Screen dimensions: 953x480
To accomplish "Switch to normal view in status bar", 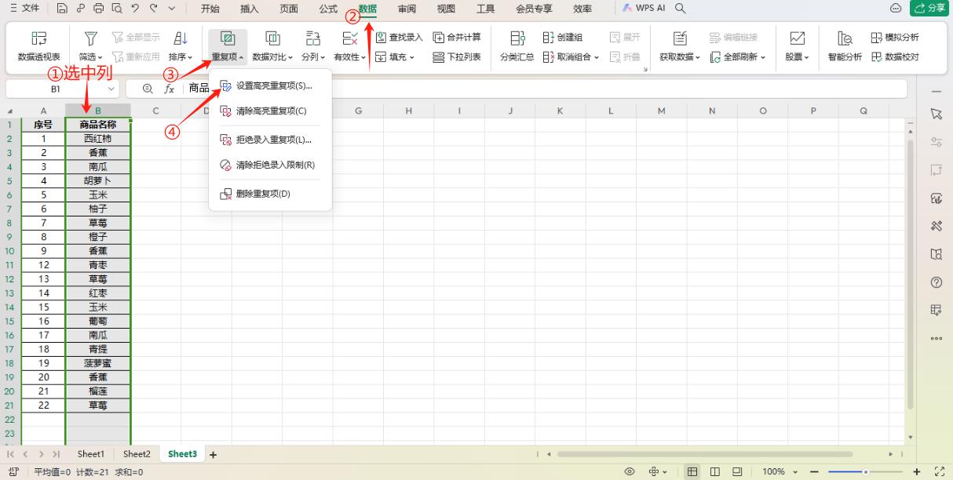I will [x=693, y=471].
